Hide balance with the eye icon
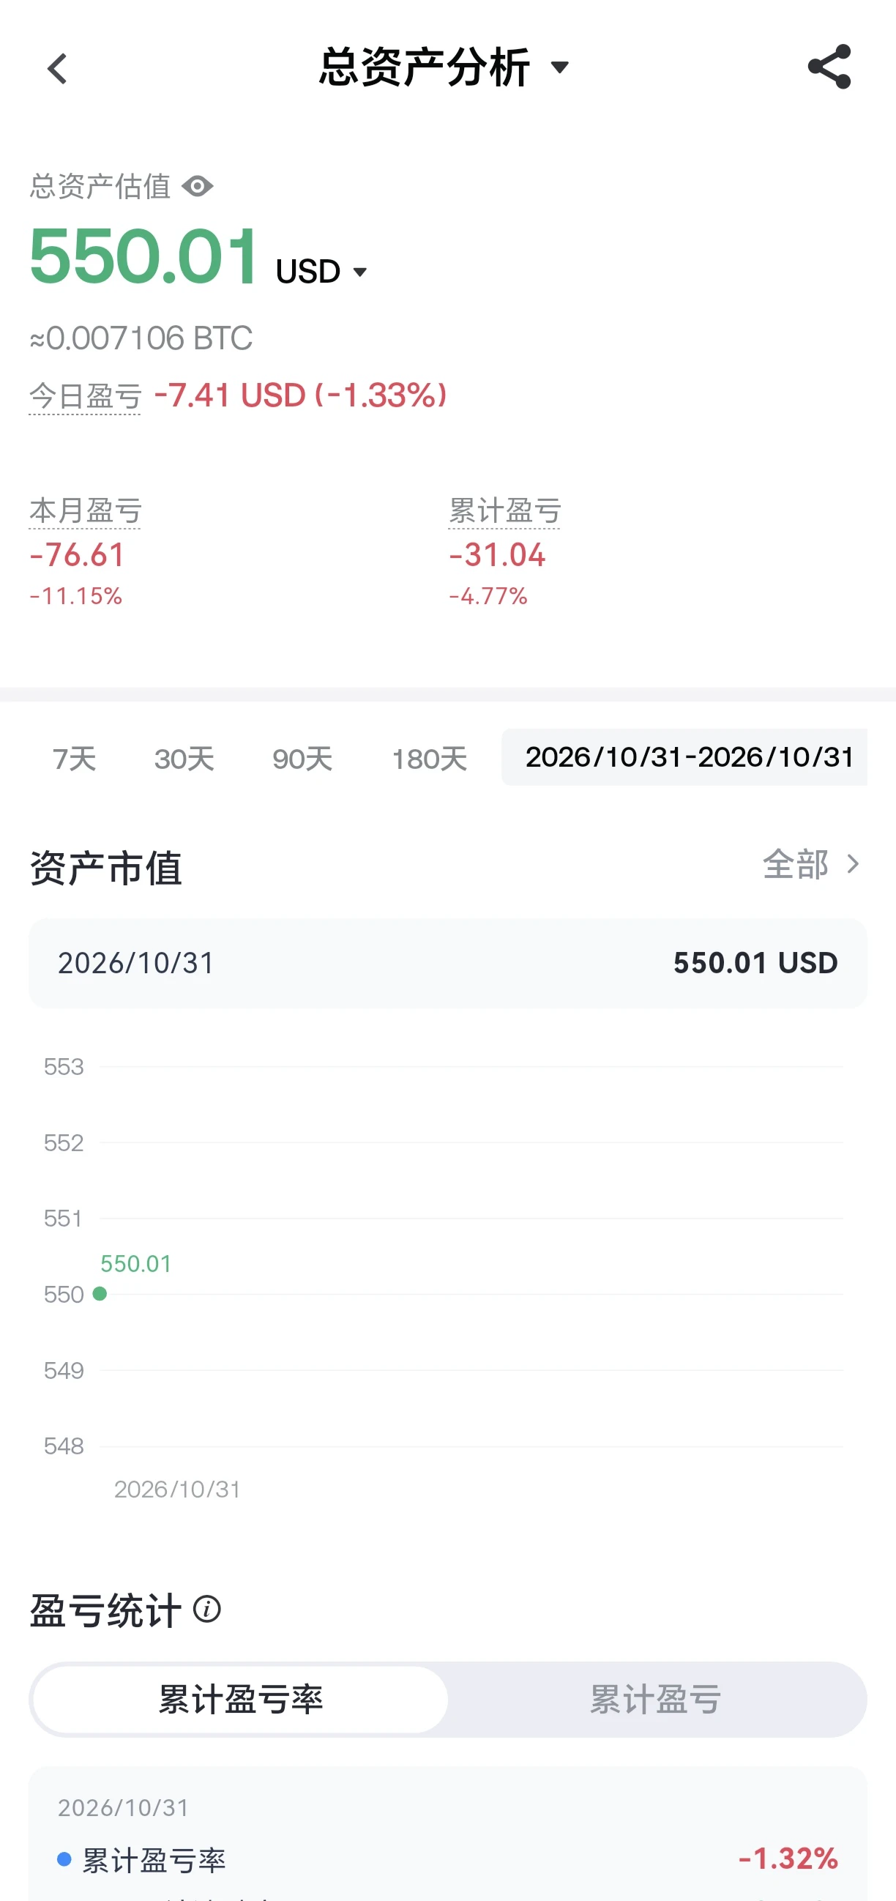This screenshot has width=896, height=1901. tap(197, 186)
